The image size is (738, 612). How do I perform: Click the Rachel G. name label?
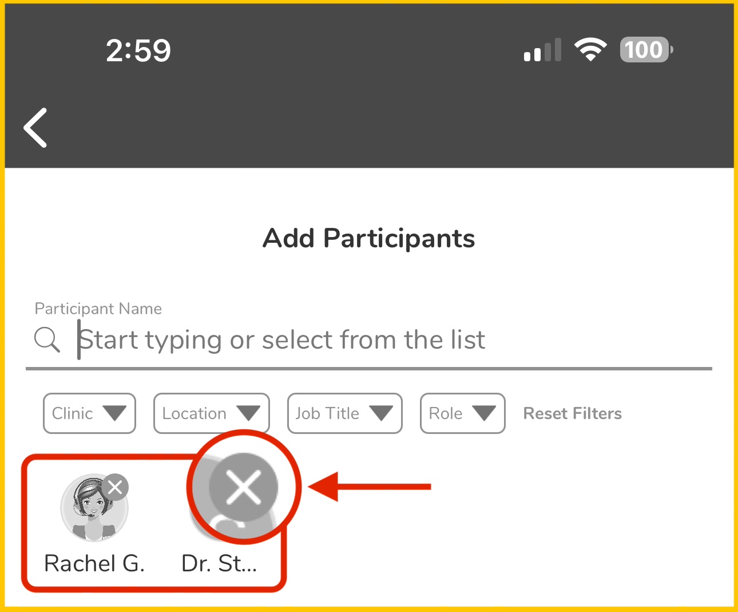pos(94,563)
